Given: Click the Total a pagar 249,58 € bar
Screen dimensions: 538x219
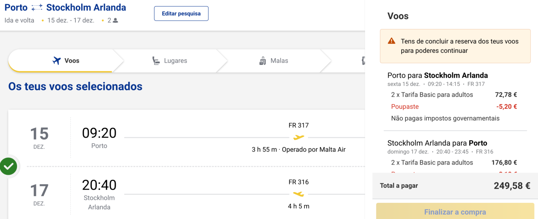Looking at the screenshot, I should click(455, 186).
